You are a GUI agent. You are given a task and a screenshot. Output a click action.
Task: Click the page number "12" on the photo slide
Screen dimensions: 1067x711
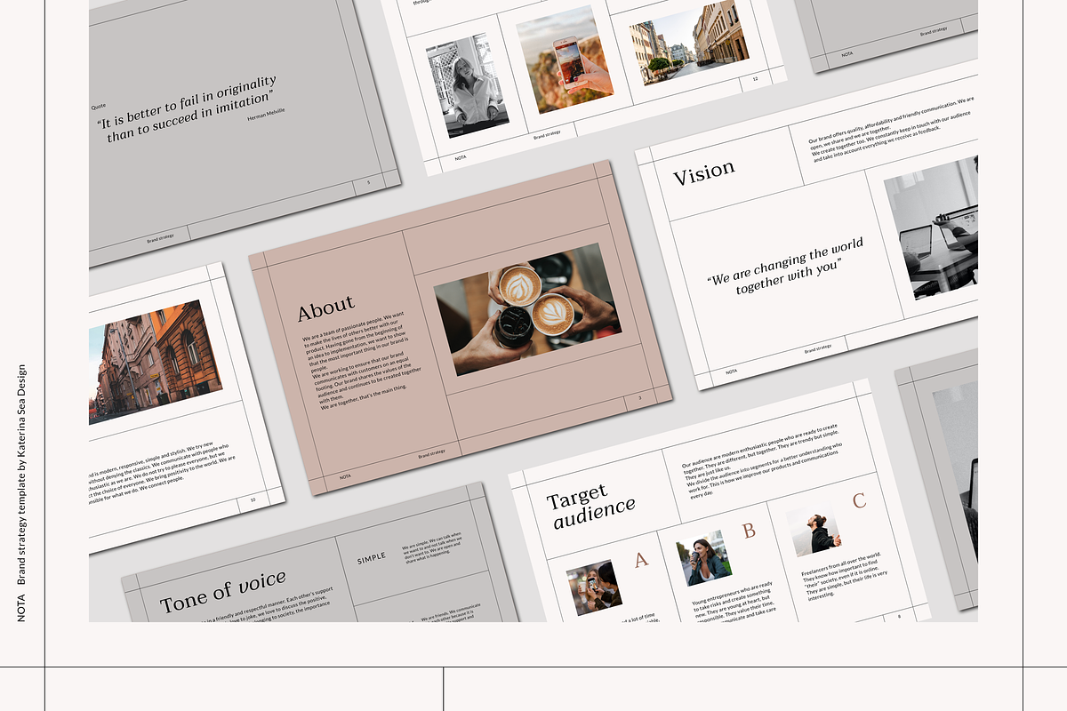pos(755,80)
